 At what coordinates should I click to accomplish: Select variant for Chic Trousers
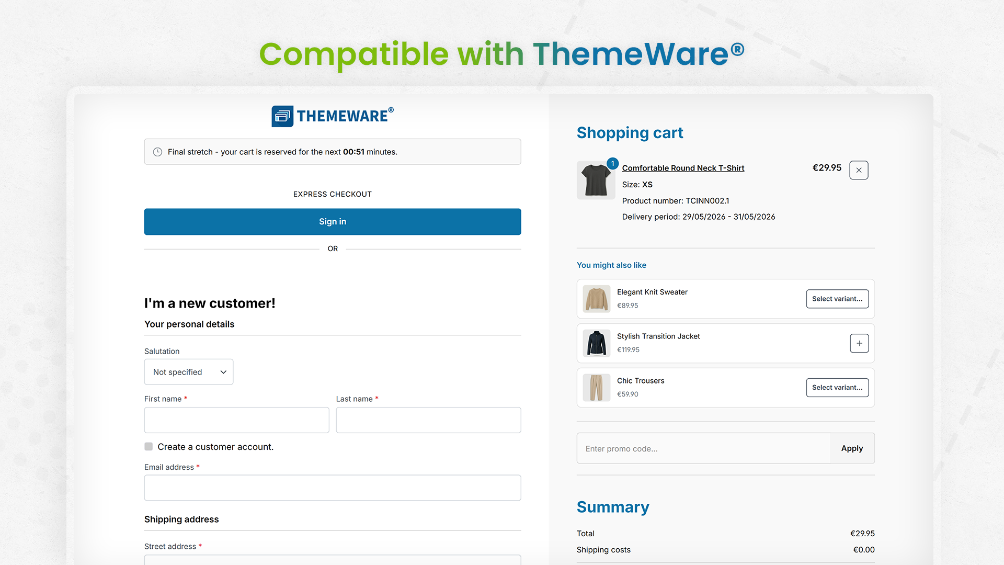coord(837,388)
